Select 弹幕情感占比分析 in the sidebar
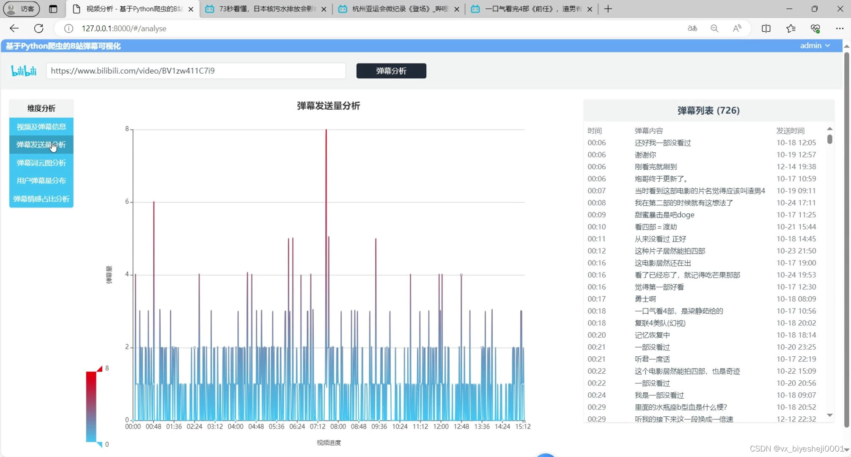The width and height of the screenshot is (851, 457). click(x=41, y=199)
